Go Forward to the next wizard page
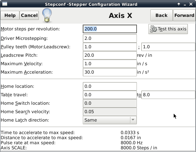This screenshot has width=196, height=152. (x=184, y=15)
